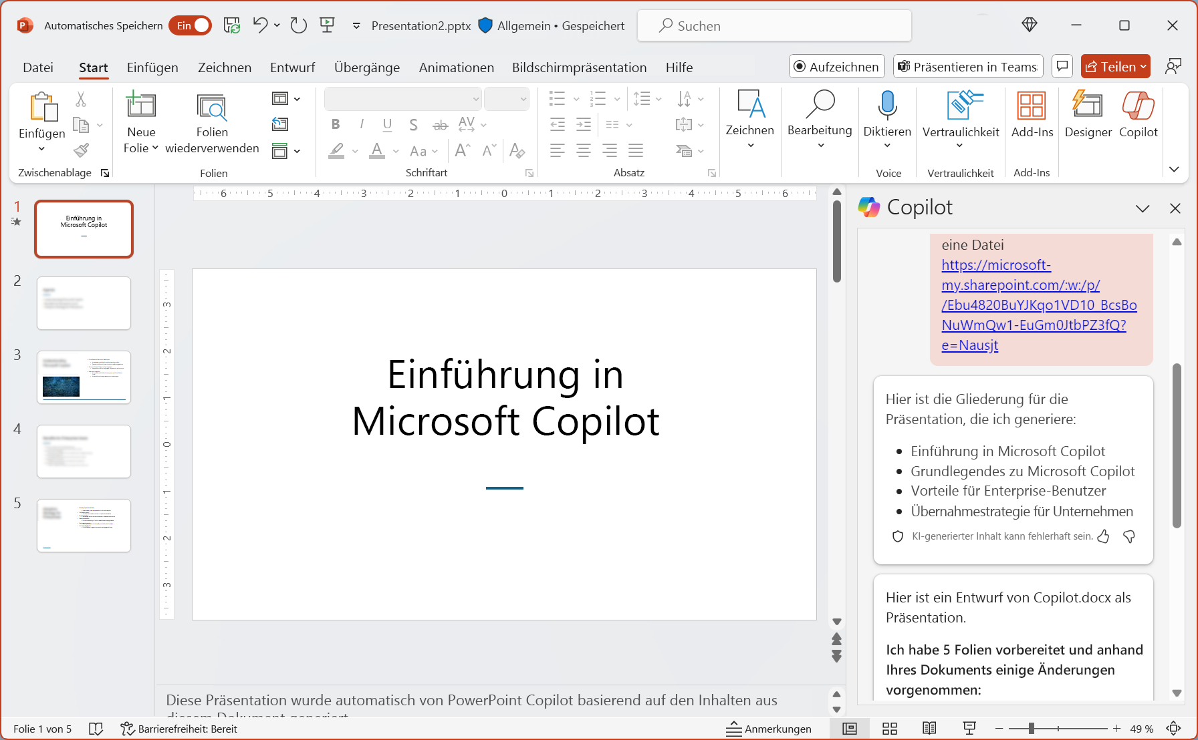1198x740 pixels.
Task: Click the zoom in plus button
Action: coord(1116,729)
